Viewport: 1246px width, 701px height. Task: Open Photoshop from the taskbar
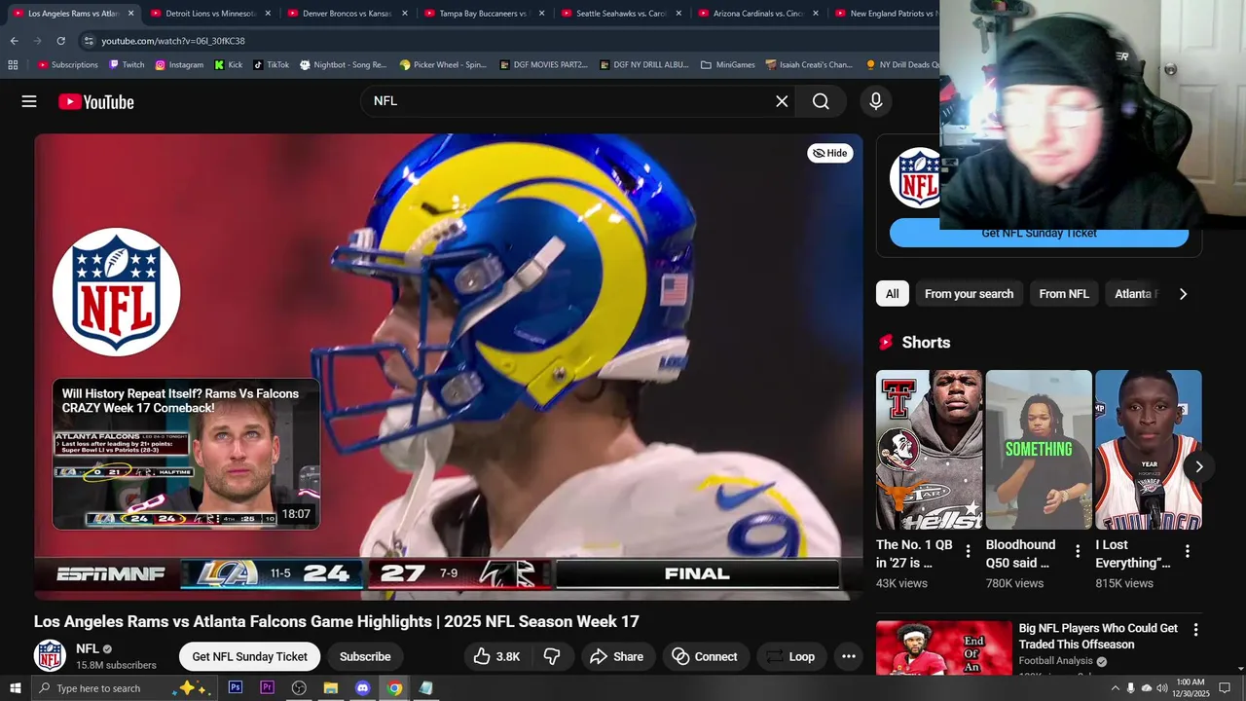[236, 687]
